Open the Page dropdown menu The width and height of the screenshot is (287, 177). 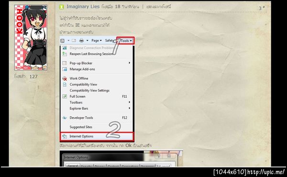tap(97, 41)
